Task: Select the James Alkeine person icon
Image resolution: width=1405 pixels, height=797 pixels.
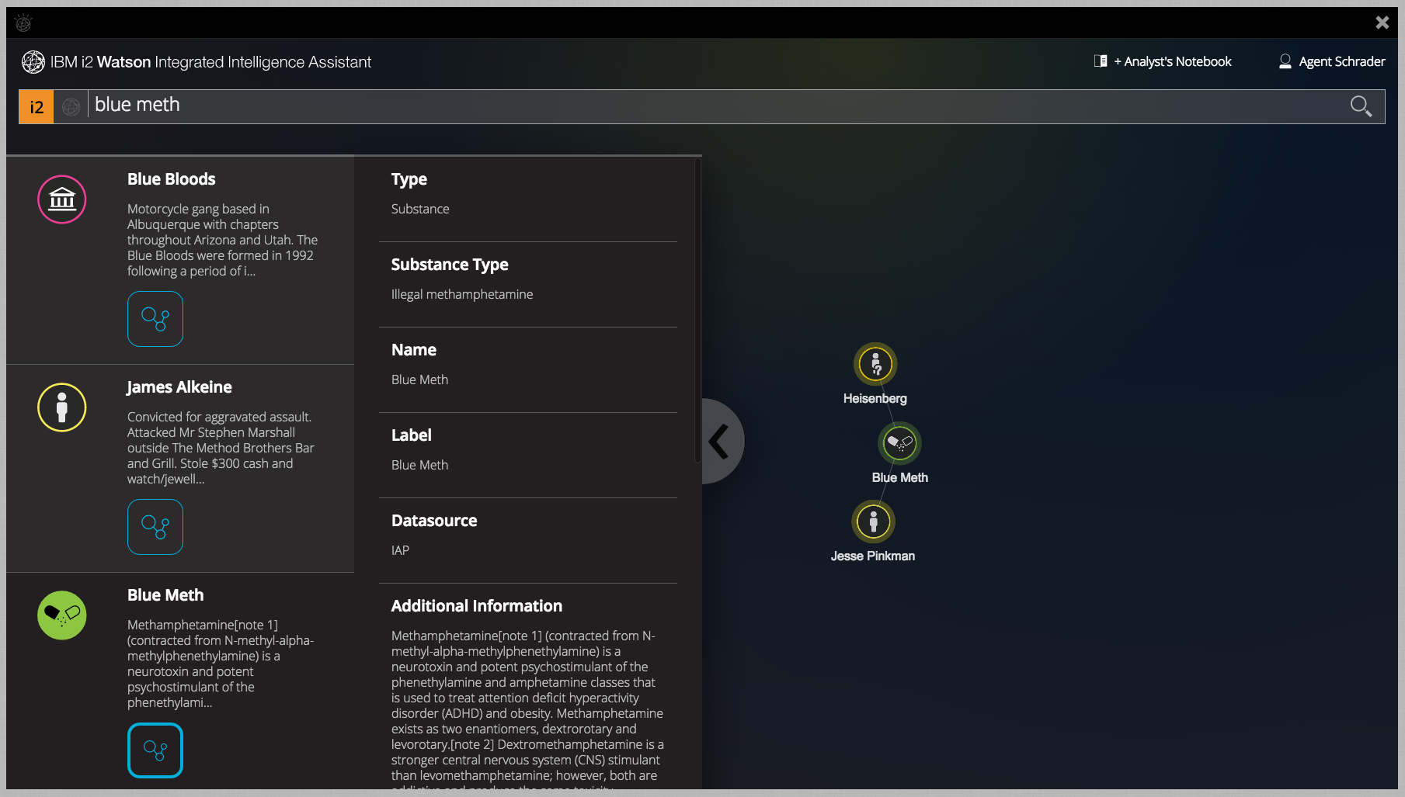Action: (x=62, y=407)
